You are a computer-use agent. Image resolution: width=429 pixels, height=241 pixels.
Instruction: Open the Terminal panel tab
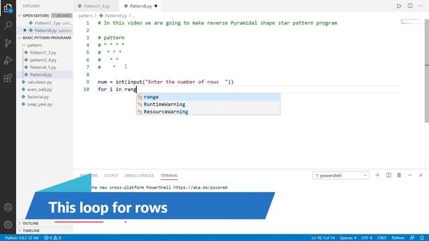169,175
